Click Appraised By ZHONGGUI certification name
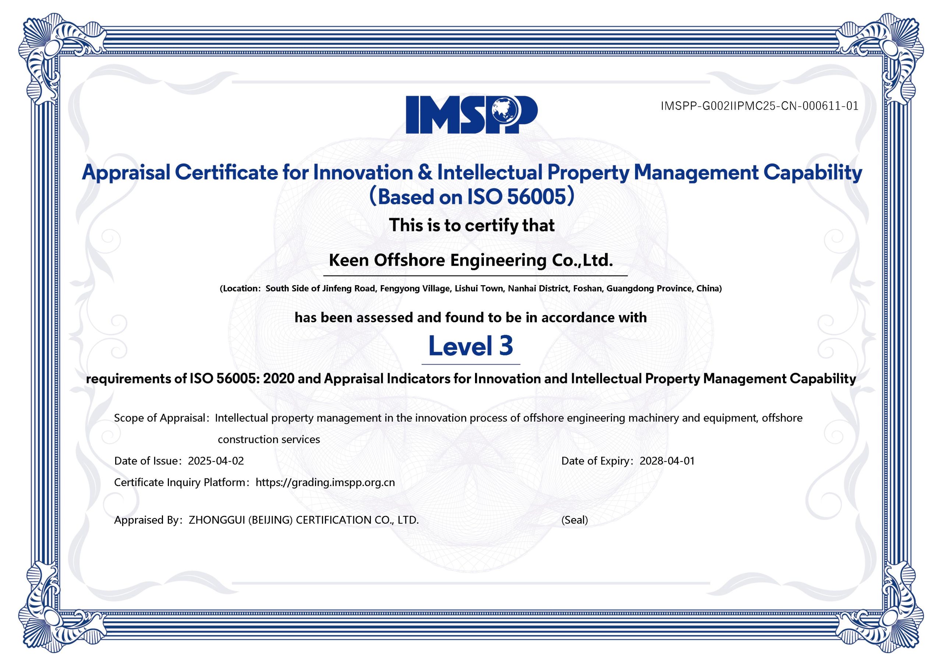Screen dimensions: 942x666 click(304, 520)
